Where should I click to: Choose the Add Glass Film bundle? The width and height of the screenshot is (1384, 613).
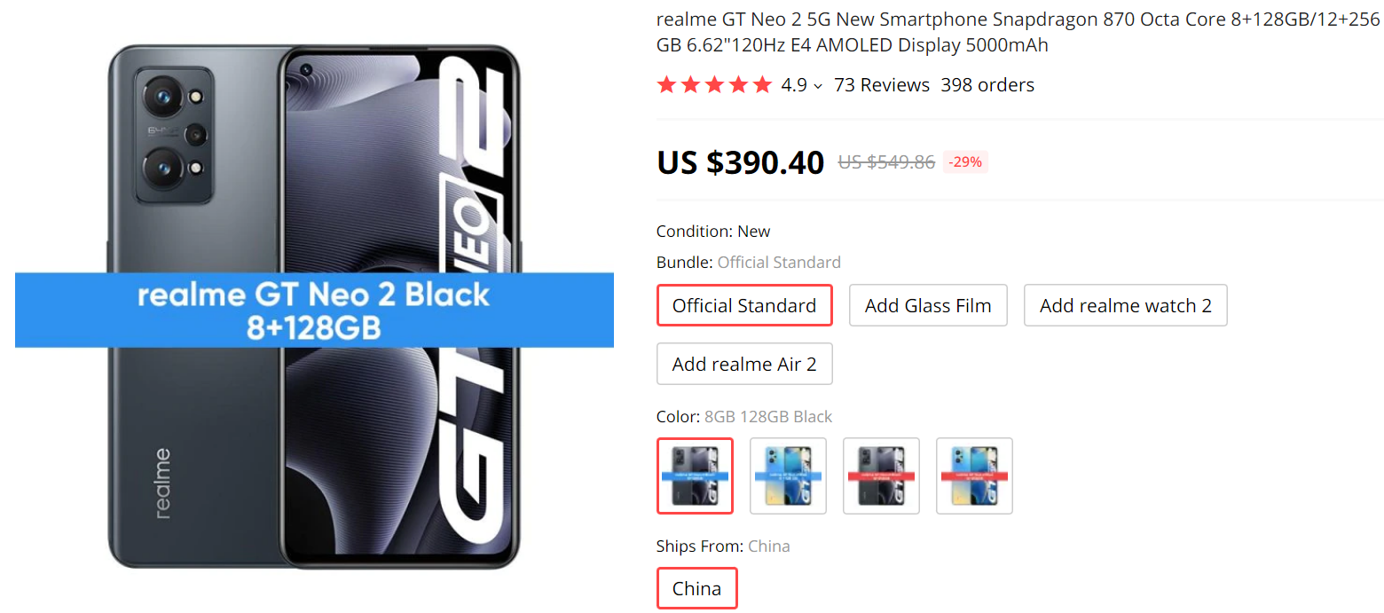(x=928, y=305)
